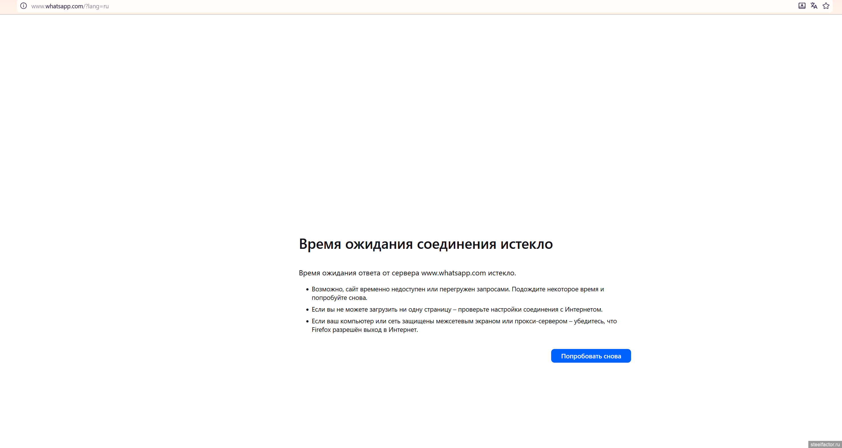Click the install app icon in the address bar
842x448 pixels.
802,6
